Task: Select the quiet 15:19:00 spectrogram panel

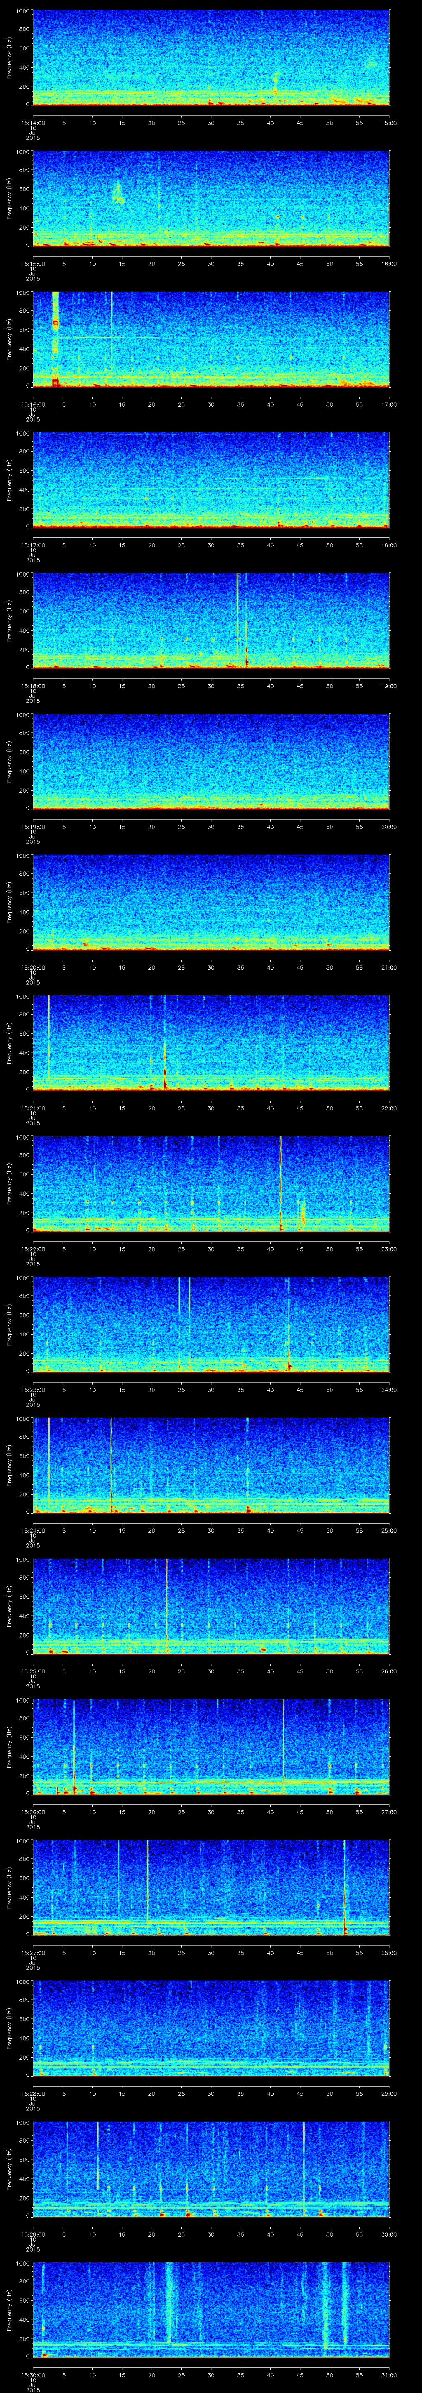Action: (x=211, y=762)
